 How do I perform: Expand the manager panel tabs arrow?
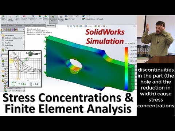pos(23,30)
